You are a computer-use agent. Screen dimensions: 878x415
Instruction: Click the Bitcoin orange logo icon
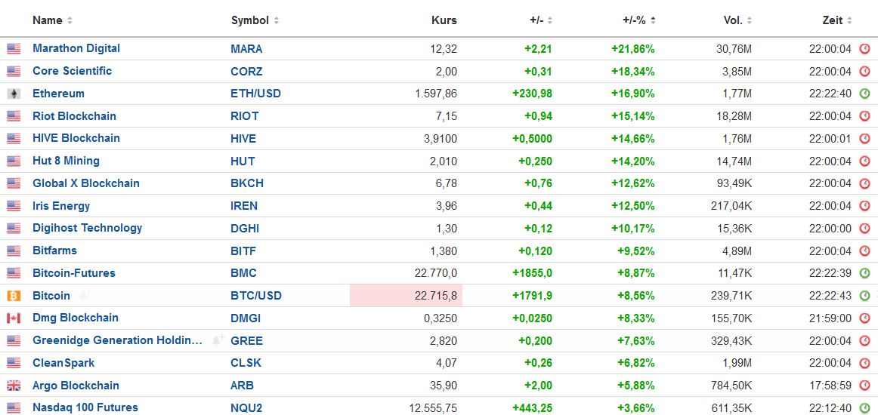[14, 296]
